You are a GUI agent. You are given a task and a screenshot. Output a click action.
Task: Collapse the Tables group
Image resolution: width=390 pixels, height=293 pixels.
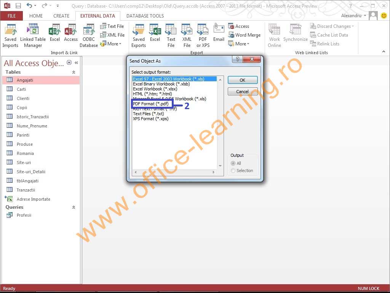74,72
